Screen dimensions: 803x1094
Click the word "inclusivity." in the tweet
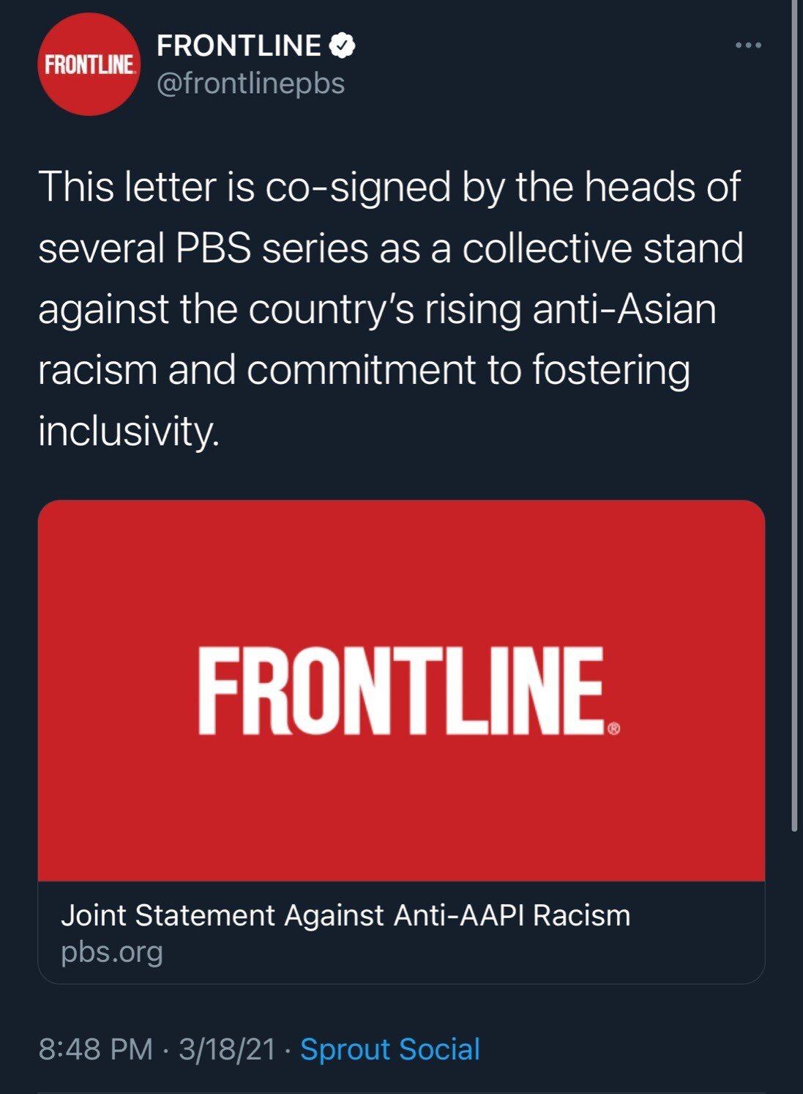click(x=129, y=430)
